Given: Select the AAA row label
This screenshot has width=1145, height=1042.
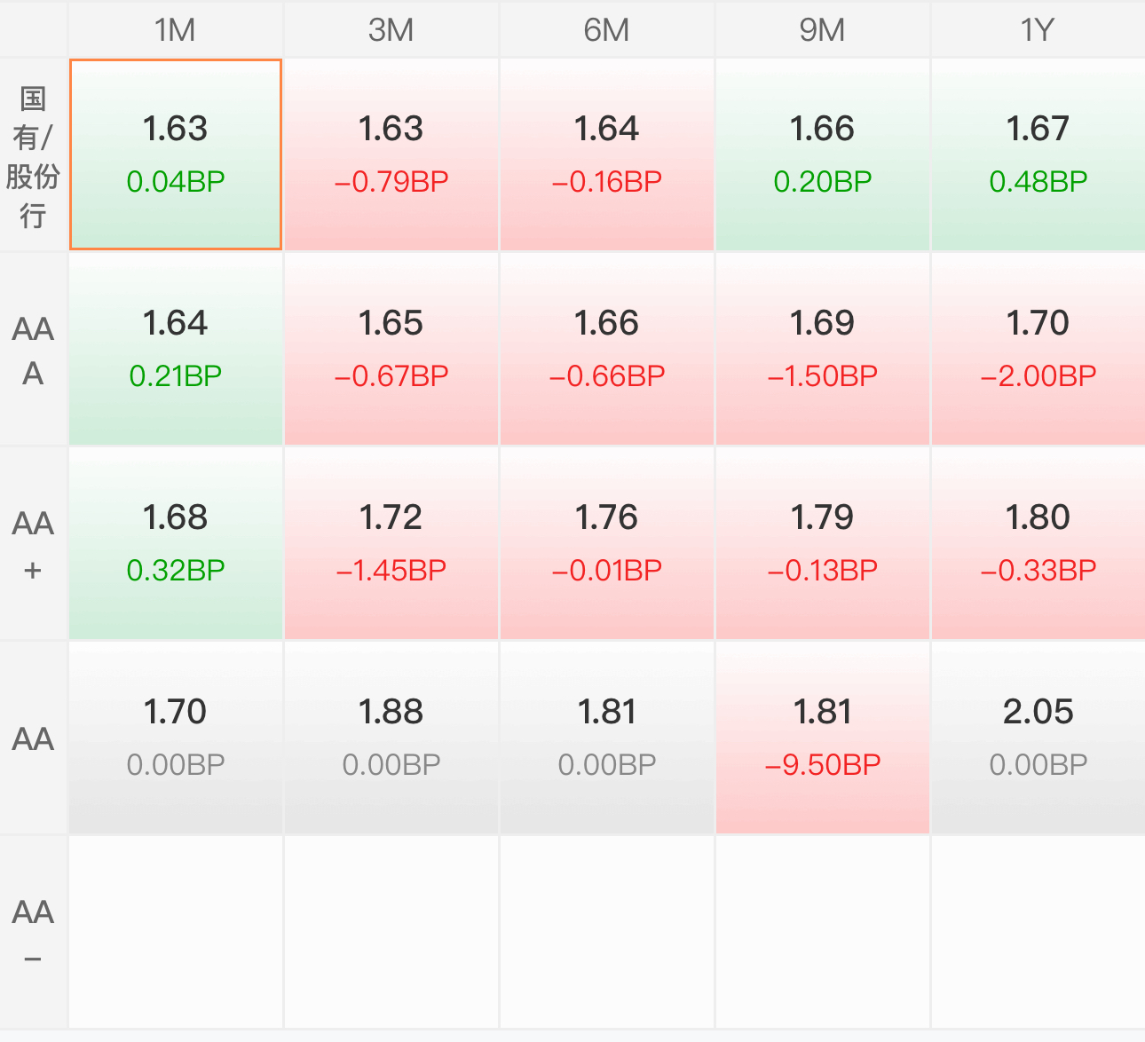Looking at the screenshot, I should click(x=34, y=350).
